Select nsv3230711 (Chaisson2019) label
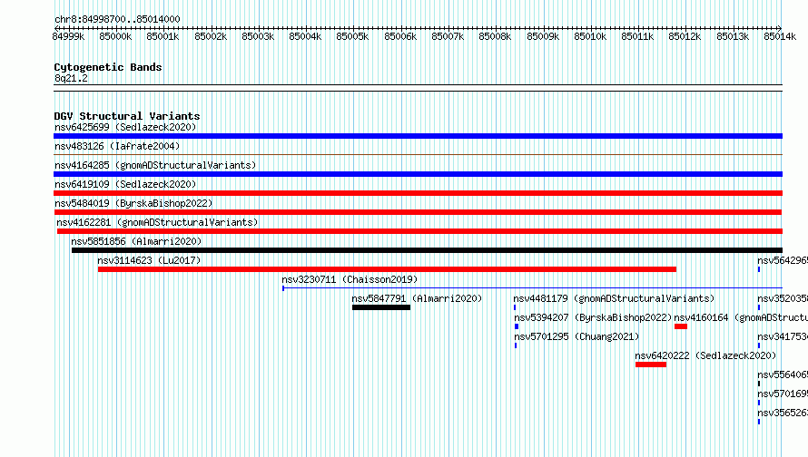Viewport: 808px width, 457px height. pyautogui.click(x=350, y=279)
